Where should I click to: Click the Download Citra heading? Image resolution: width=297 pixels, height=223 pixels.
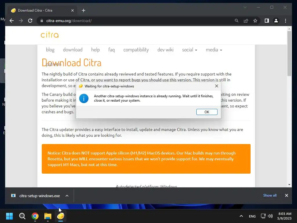(71, 63)
